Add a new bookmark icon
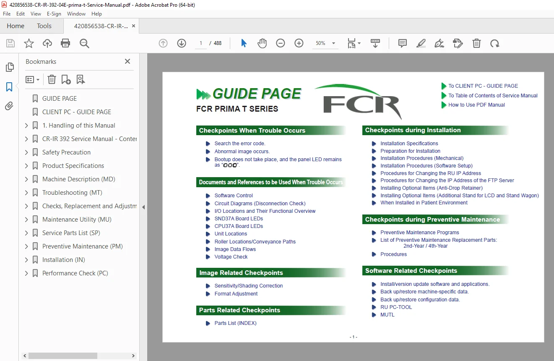The width and height of the screenshot is (554, 361). pyautogui.click(x=66, y=79)
